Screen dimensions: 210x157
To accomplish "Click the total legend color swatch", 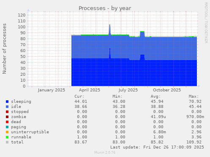I will click(x=7, y=142).
